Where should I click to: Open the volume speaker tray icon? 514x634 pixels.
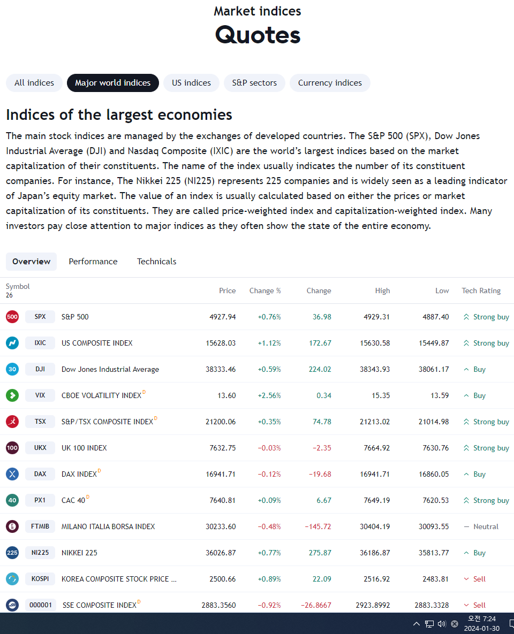click(442, 624)
